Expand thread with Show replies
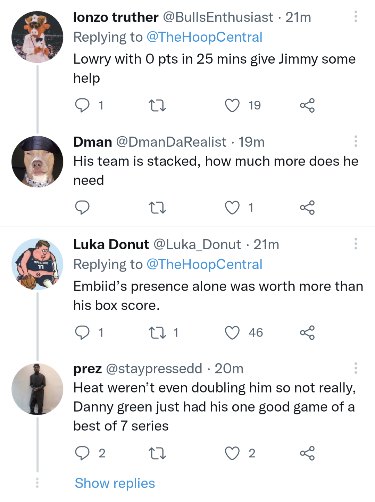Image resolution: width=375 pixels, height=502 pixels. 115,483
